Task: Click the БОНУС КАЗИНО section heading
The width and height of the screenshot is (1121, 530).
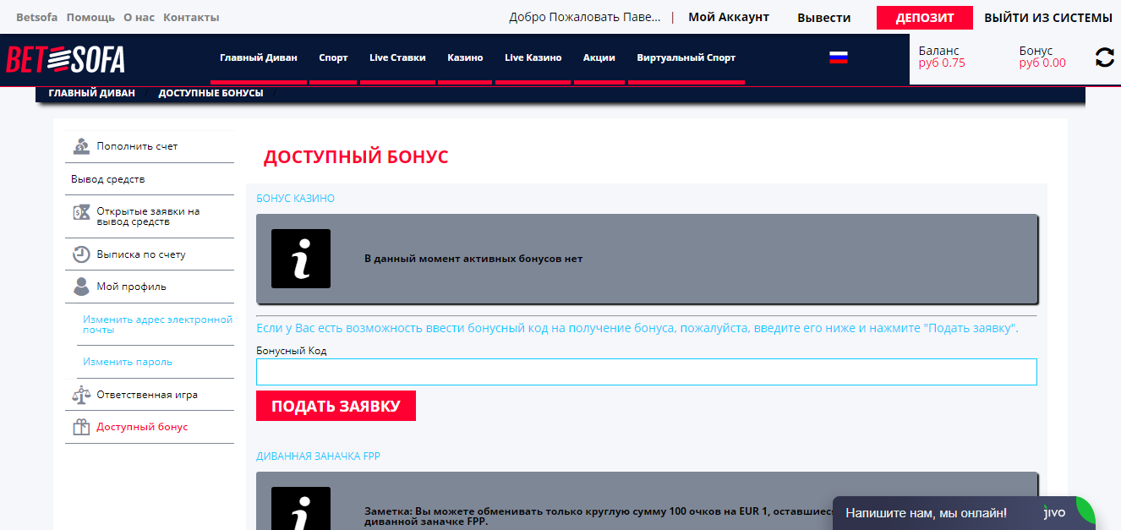Action: click(x=296, y=199)
